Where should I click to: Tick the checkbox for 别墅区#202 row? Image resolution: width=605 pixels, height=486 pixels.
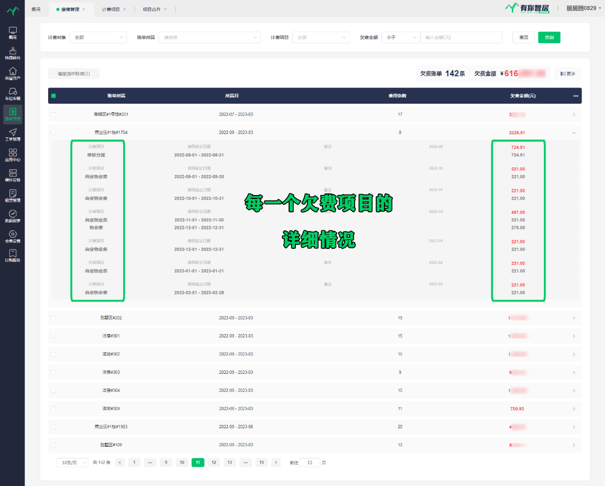[x=54, y=318]
